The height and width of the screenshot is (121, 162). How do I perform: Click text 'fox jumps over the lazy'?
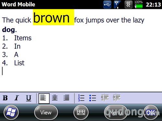(109, 20)
